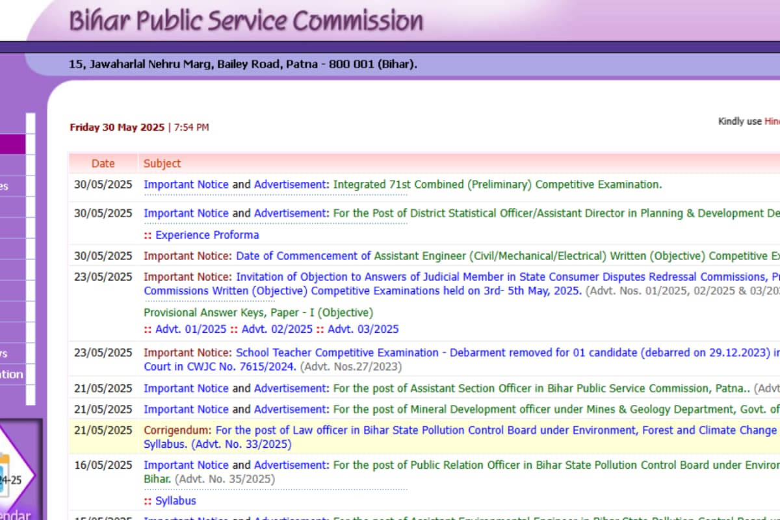The height and width of the screenshot is (520, 780).
Task: Click the "7:54 PM" time text
Action: [x=191, y=127]
